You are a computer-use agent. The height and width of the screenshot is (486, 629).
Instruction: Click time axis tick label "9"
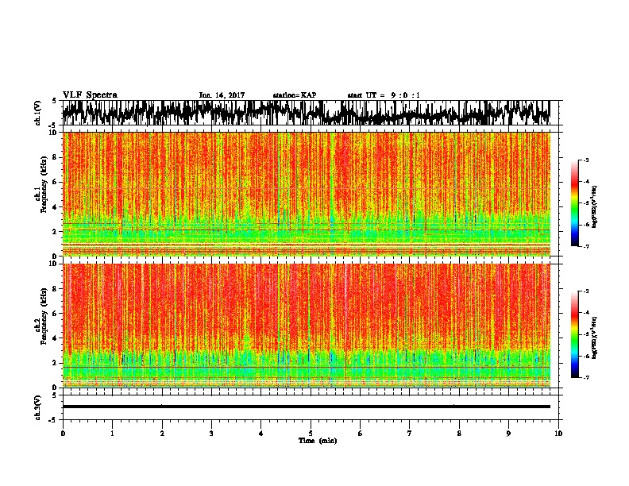click(508, 434)
